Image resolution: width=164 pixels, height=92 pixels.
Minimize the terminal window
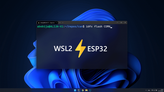pos(117,22)
